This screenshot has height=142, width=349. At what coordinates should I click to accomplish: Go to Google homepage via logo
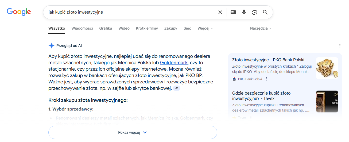tap(19, 12)
